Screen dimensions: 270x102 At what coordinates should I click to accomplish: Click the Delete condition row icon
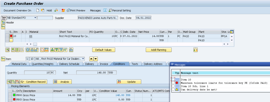(x=17, y=82)
